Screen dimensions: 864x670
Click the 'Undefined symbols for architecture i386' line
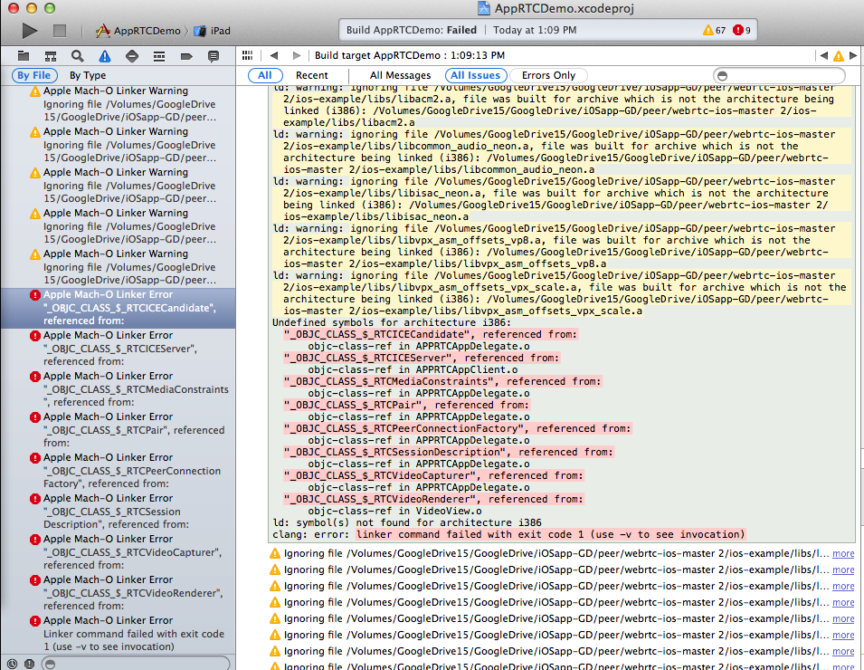pyautogui.click(x=392, y=322)
